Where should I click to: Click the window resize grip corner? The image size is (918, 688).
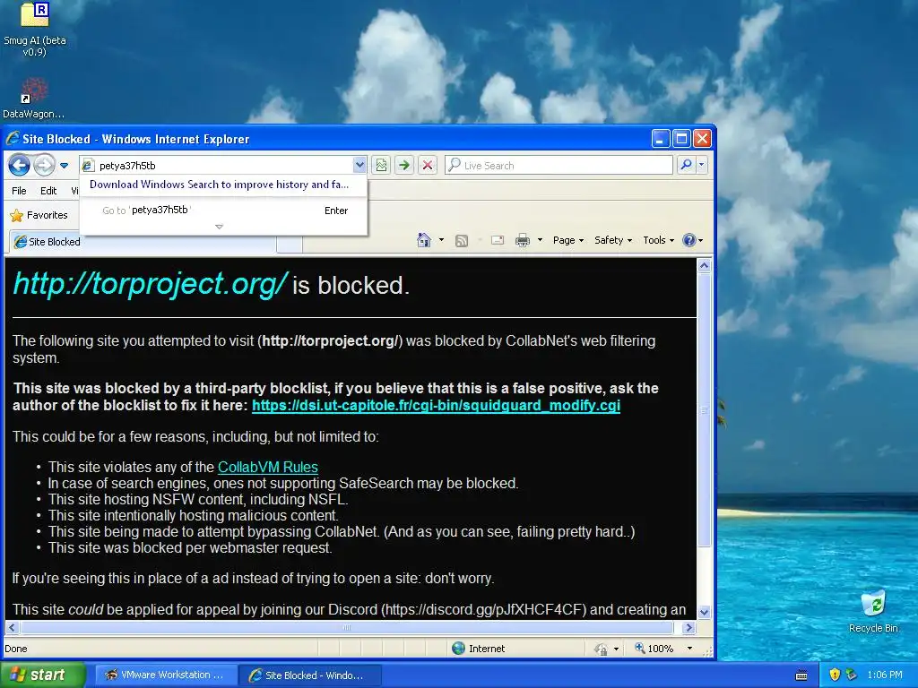pyautogui.click(x=708, y=651)
